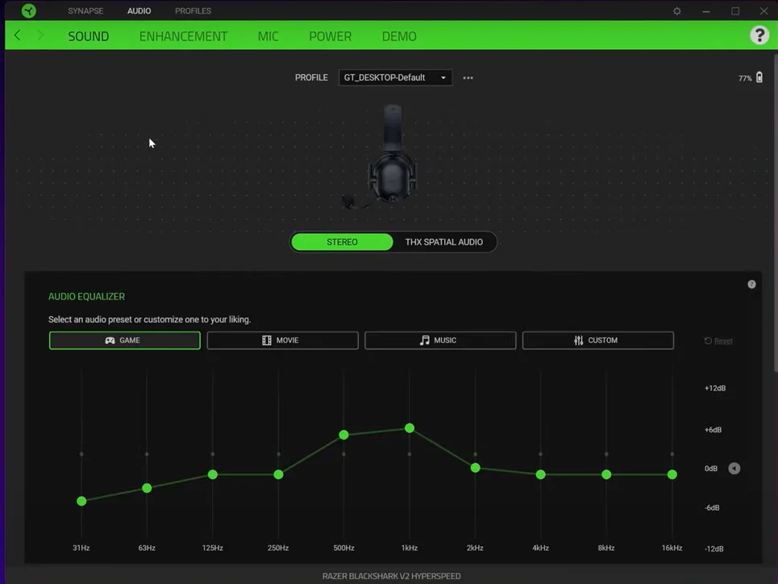Go forward with the right arrow

40,35
